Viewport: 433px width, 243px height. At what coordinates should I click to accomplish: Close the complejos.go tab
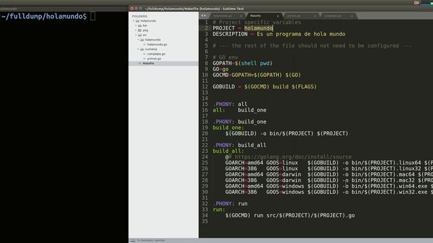[352, 16]
